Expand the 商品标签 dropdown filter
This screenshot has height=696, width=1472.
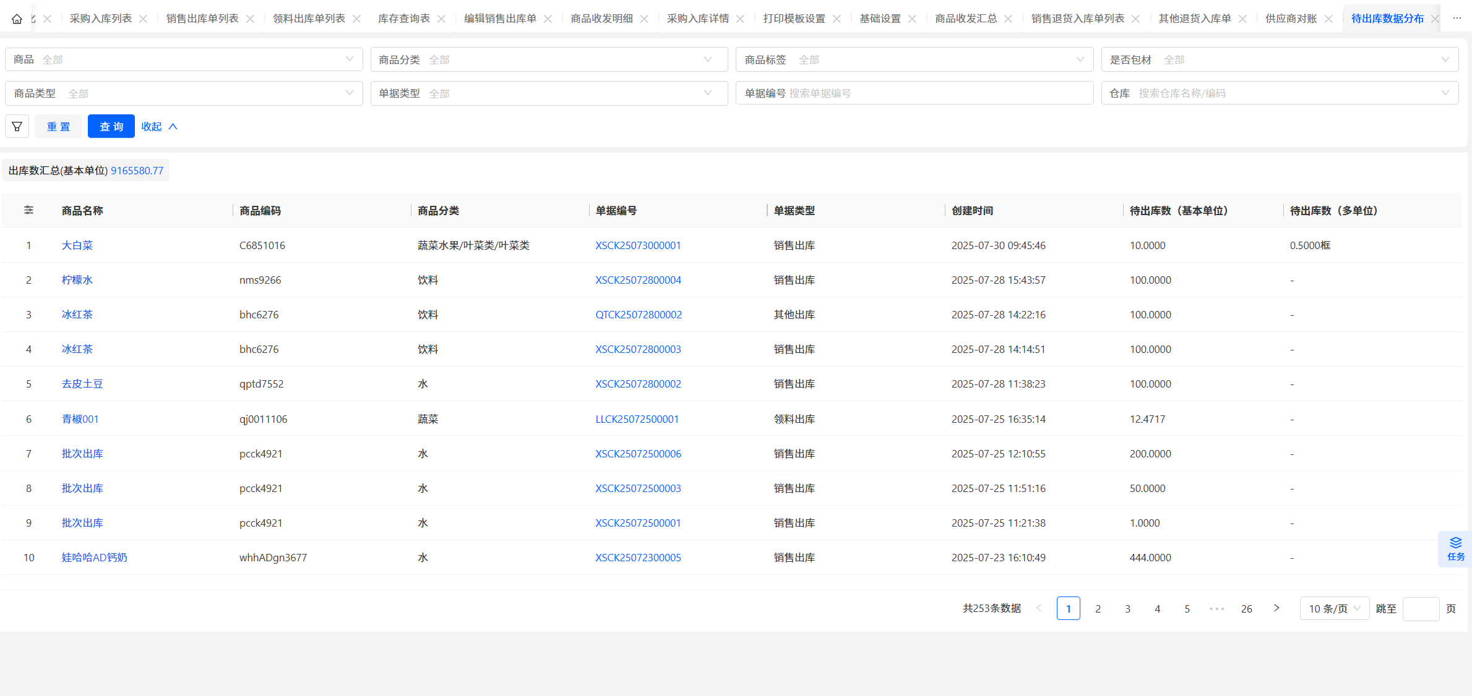coord(915,59)
